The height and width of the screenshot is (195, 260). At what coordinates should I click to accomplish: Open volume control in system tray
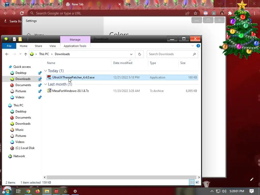[224, 191]
